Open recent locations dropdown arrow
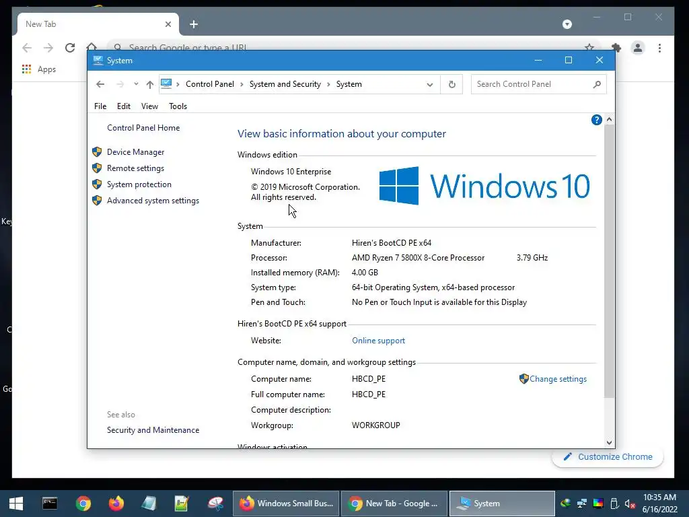 point(136,84)
